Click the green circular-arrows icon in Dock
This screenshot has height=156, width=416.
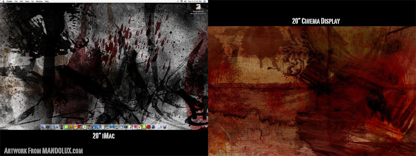click(84, 127)
